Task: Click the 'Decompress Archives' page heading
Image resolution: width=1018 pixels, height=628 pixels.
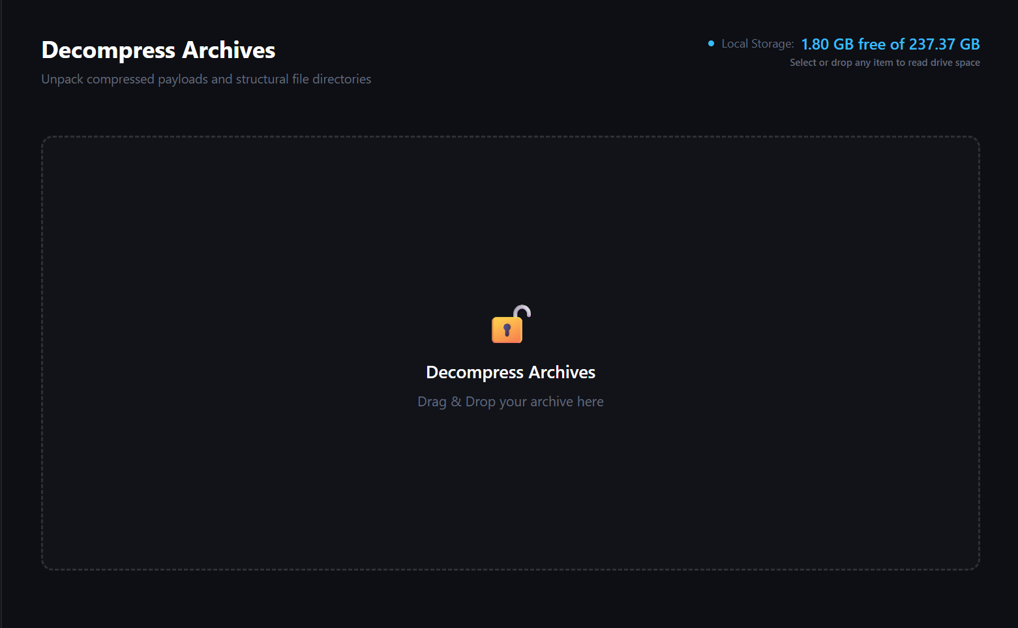Action: point(158,50)
